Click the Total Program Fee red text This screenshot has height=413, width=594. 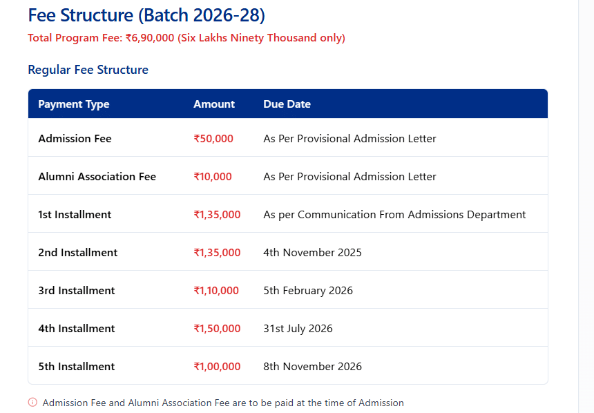coord(186,38)
